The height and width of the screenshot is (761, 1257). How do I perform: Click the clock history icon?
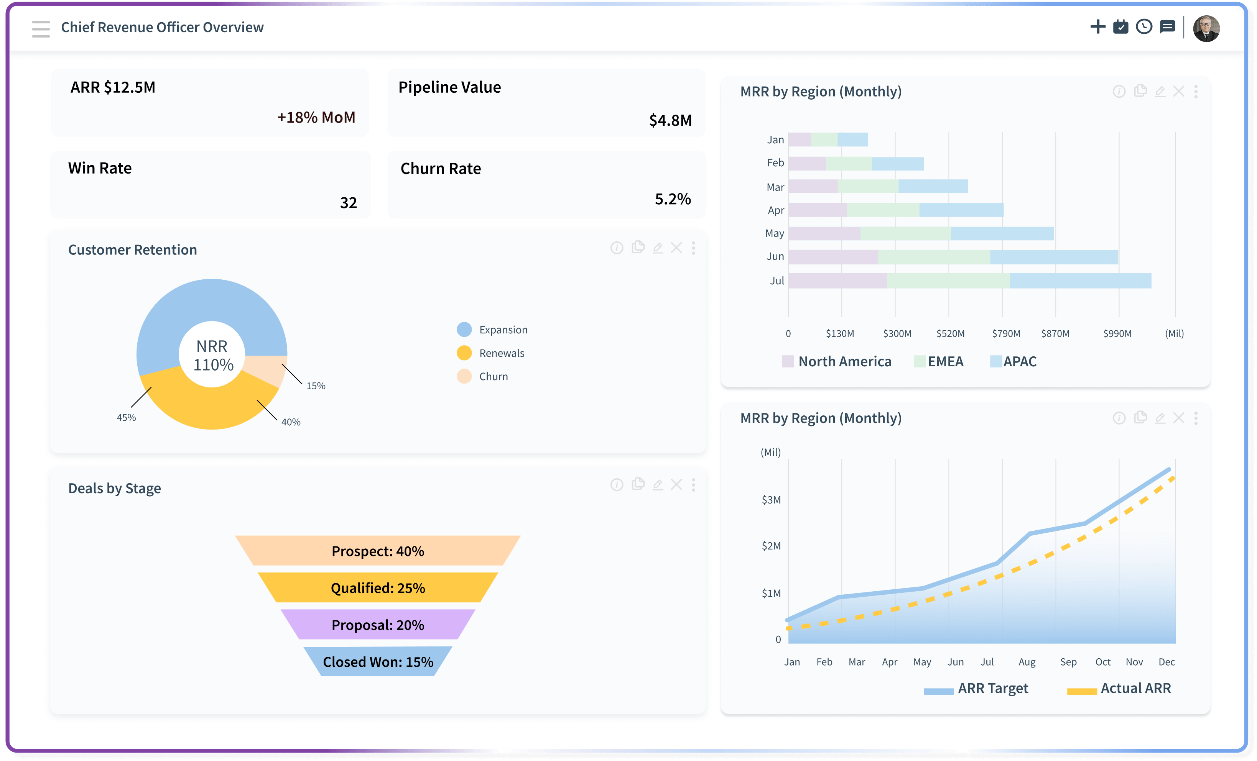tap(1144, 26)
